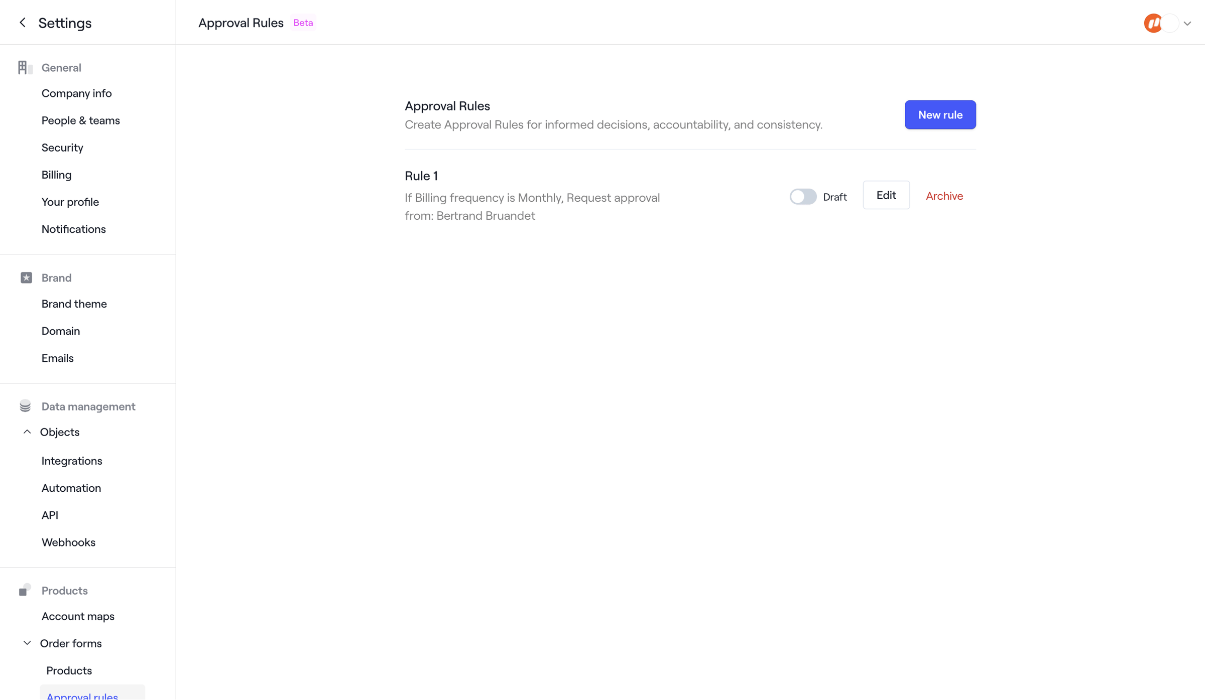Screen dimensions: 1205x700
Task: Click the General building icon
Action: [x=25, y=67]
